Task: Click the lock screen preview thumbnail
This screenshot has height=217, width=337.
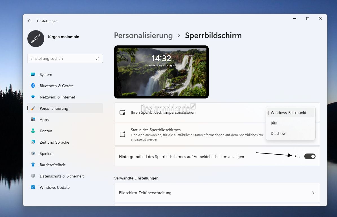Action: tap(161, 72)
